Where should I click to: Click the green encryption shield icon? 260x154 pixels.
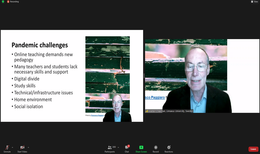tap(3, 2)
